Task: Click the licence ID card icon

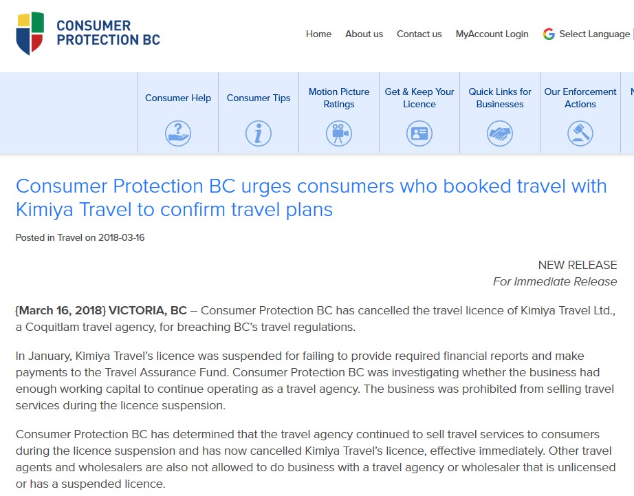Action: (x=419, y=133)
